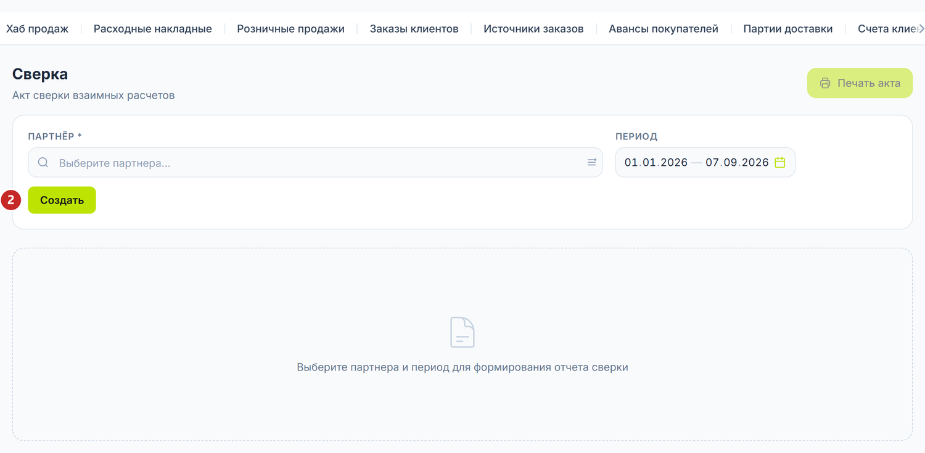Image resolution: width=925 pixels, height=453 pixels.
Task: Click the printer icon on Печать акта
Action: 825,83
